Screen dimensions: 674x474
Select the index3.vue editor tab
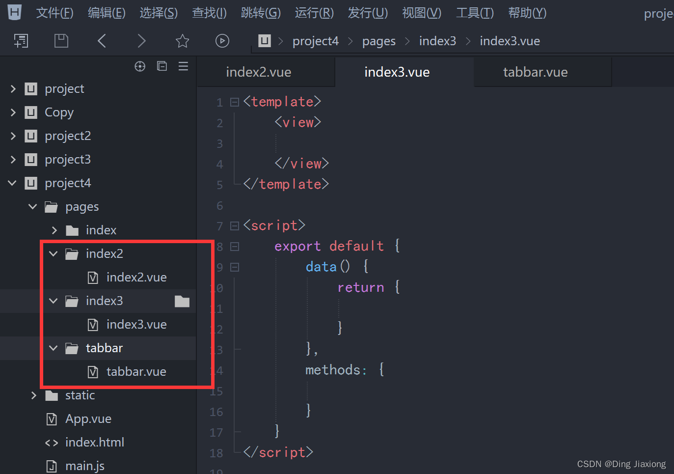[404, 72]
